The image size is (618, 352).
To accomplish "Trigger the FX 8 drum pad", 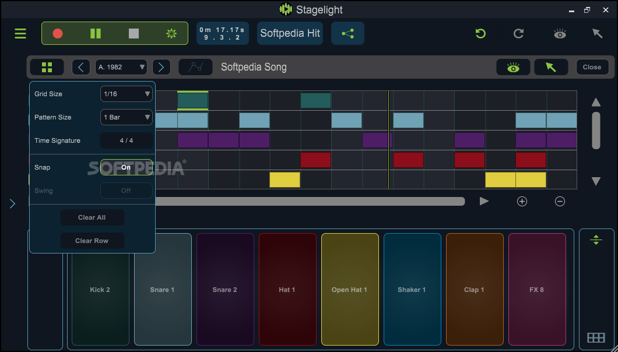I will [537, 289].
